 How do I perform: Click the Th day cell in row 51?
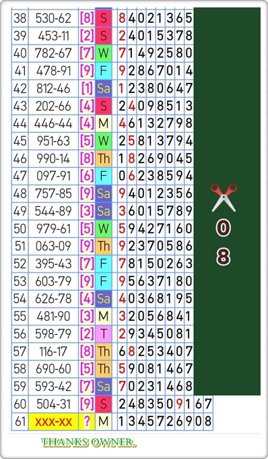click(x=104, y=247)
